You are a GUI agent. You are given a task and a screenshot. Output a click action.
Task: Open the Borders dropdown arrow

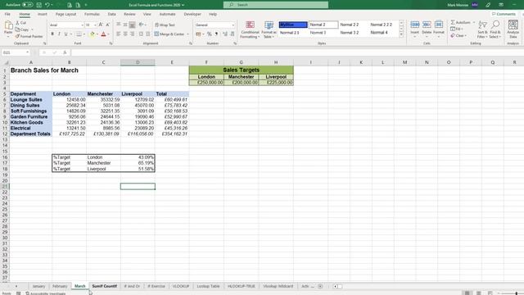84,34
